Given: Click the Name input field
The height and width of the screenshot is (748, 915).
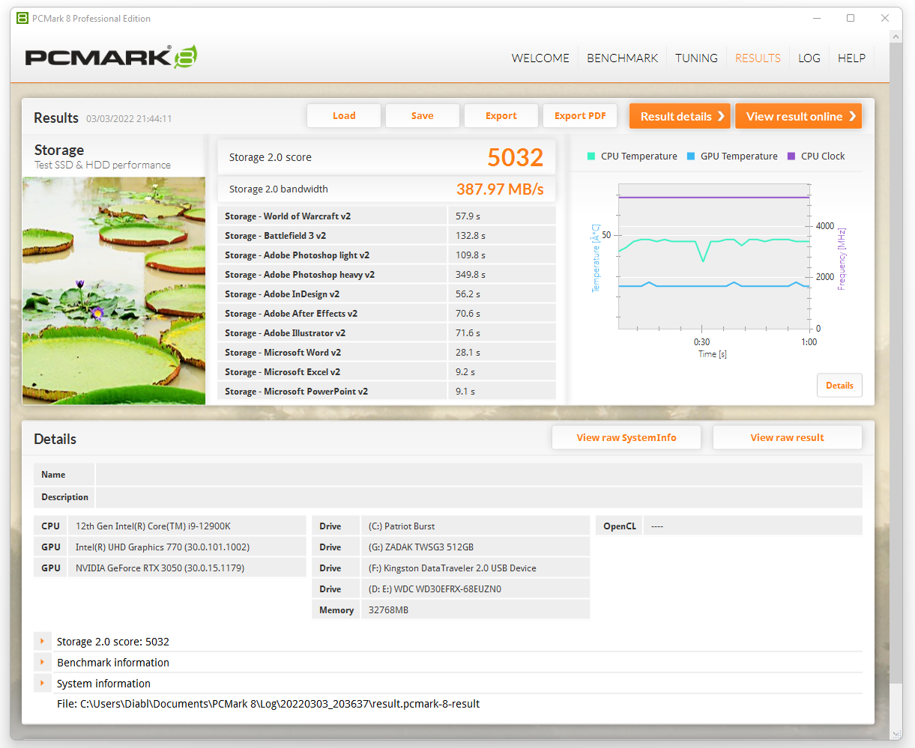Looking at the screenshot, I should click(x=479, y=475).
